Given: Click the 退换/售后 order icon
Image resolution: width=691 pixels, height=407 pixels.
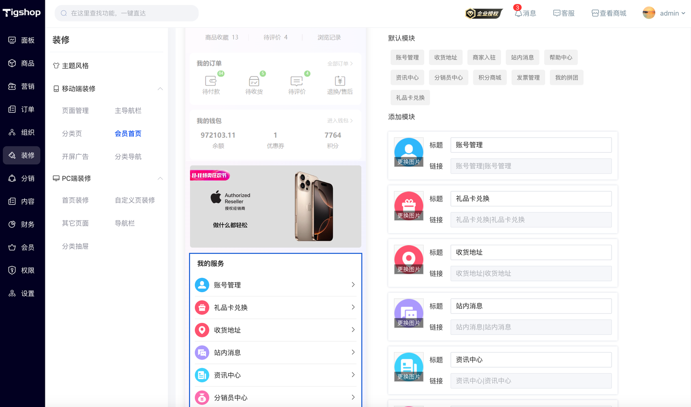Looking at the screenshot, I should 339,81.
